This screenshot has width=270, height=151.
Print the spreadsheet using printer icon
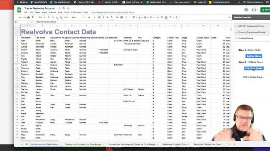coord(28,17)
